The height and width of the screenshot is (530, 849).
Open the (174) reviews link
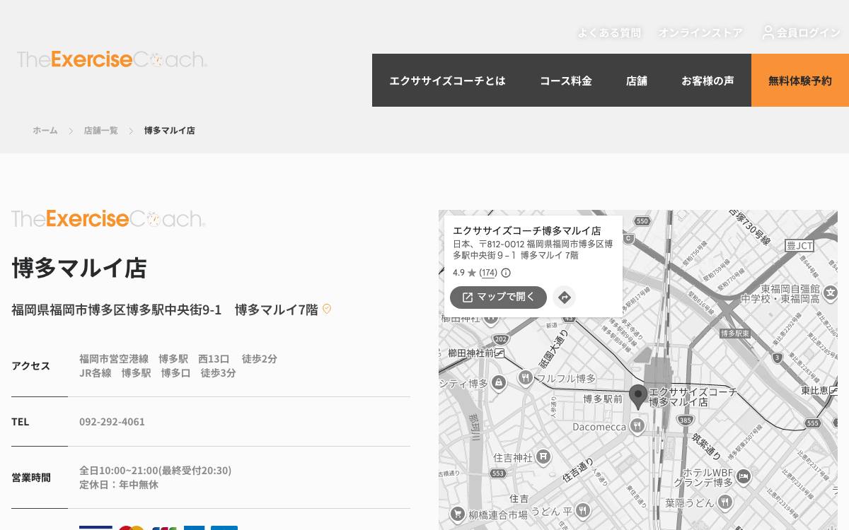coord(488,273)
